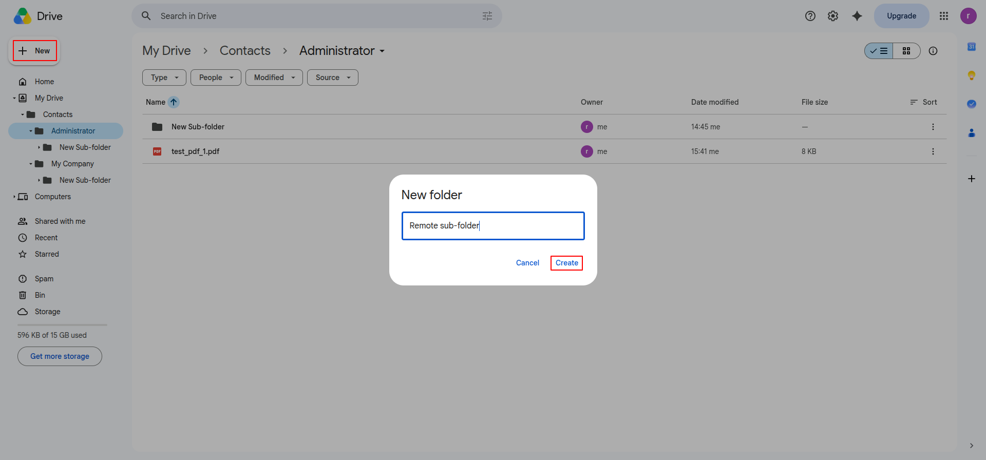The height and width of the screenshot is (460, 986).
Task: Open the People filter dropdown
Action: point(216,78)
